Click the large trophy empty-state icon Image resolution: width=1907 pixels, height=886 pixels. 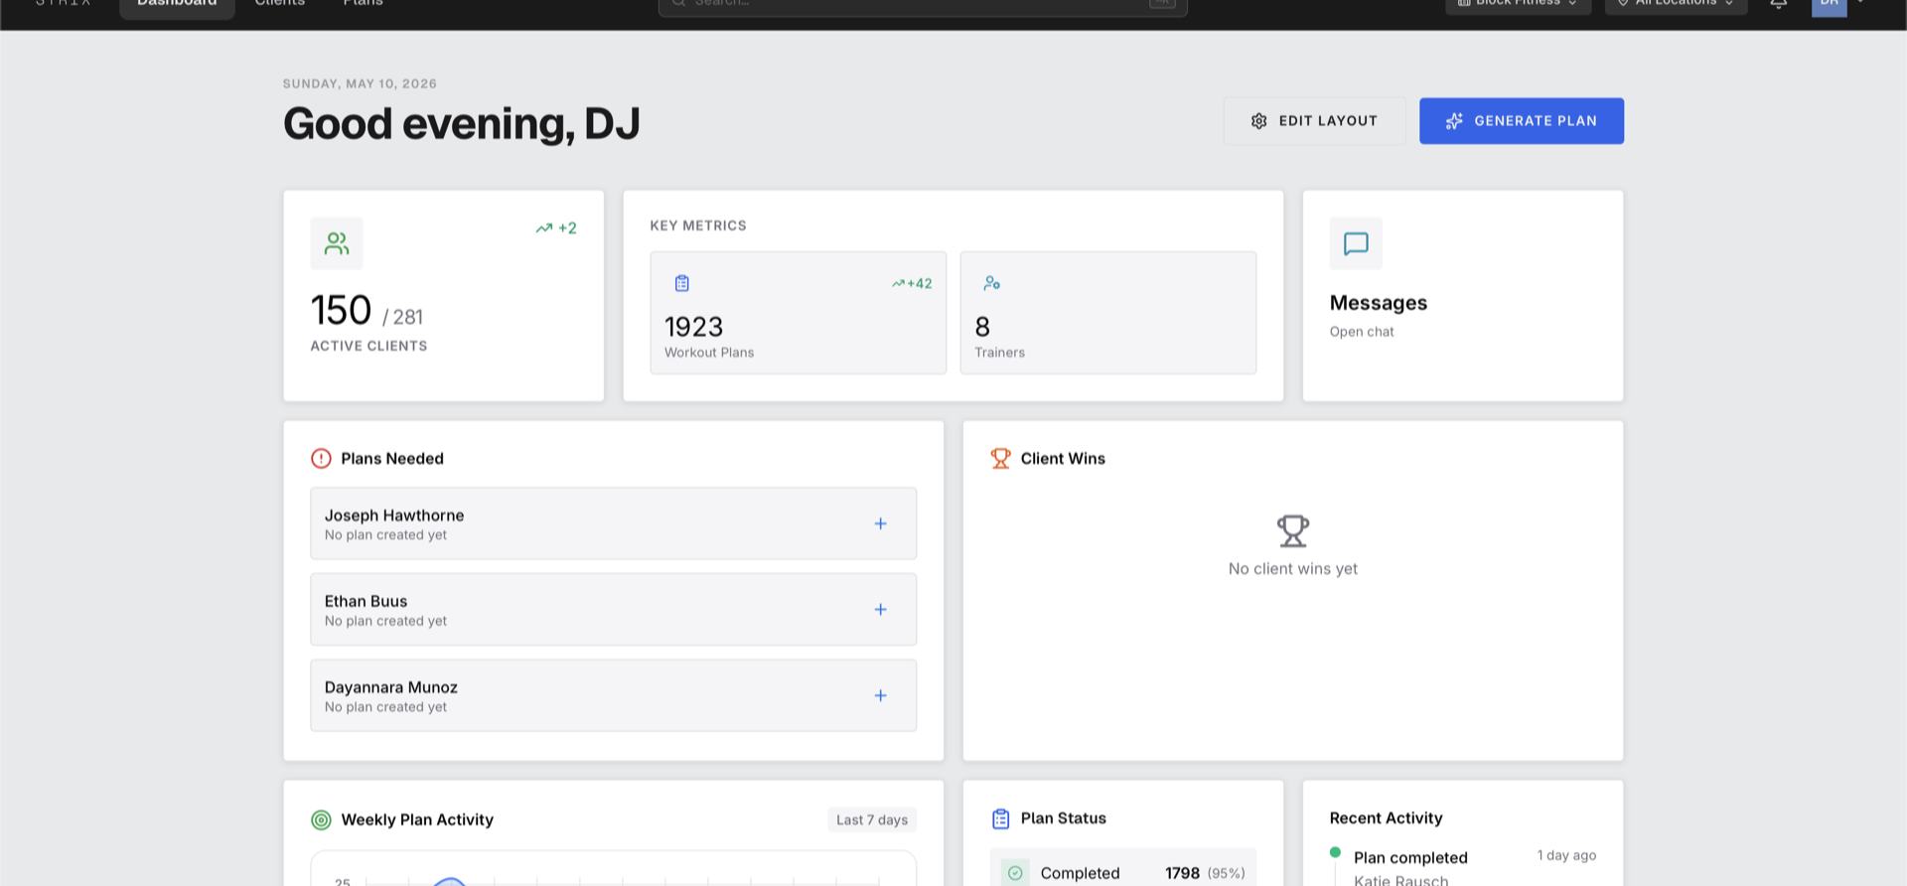(1292, 531)
